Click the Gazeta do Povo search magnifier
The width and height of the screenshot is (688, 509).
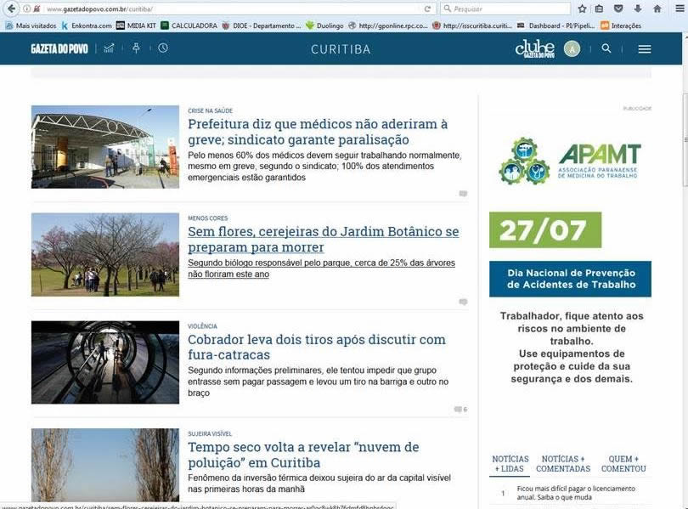click(606, 49)
